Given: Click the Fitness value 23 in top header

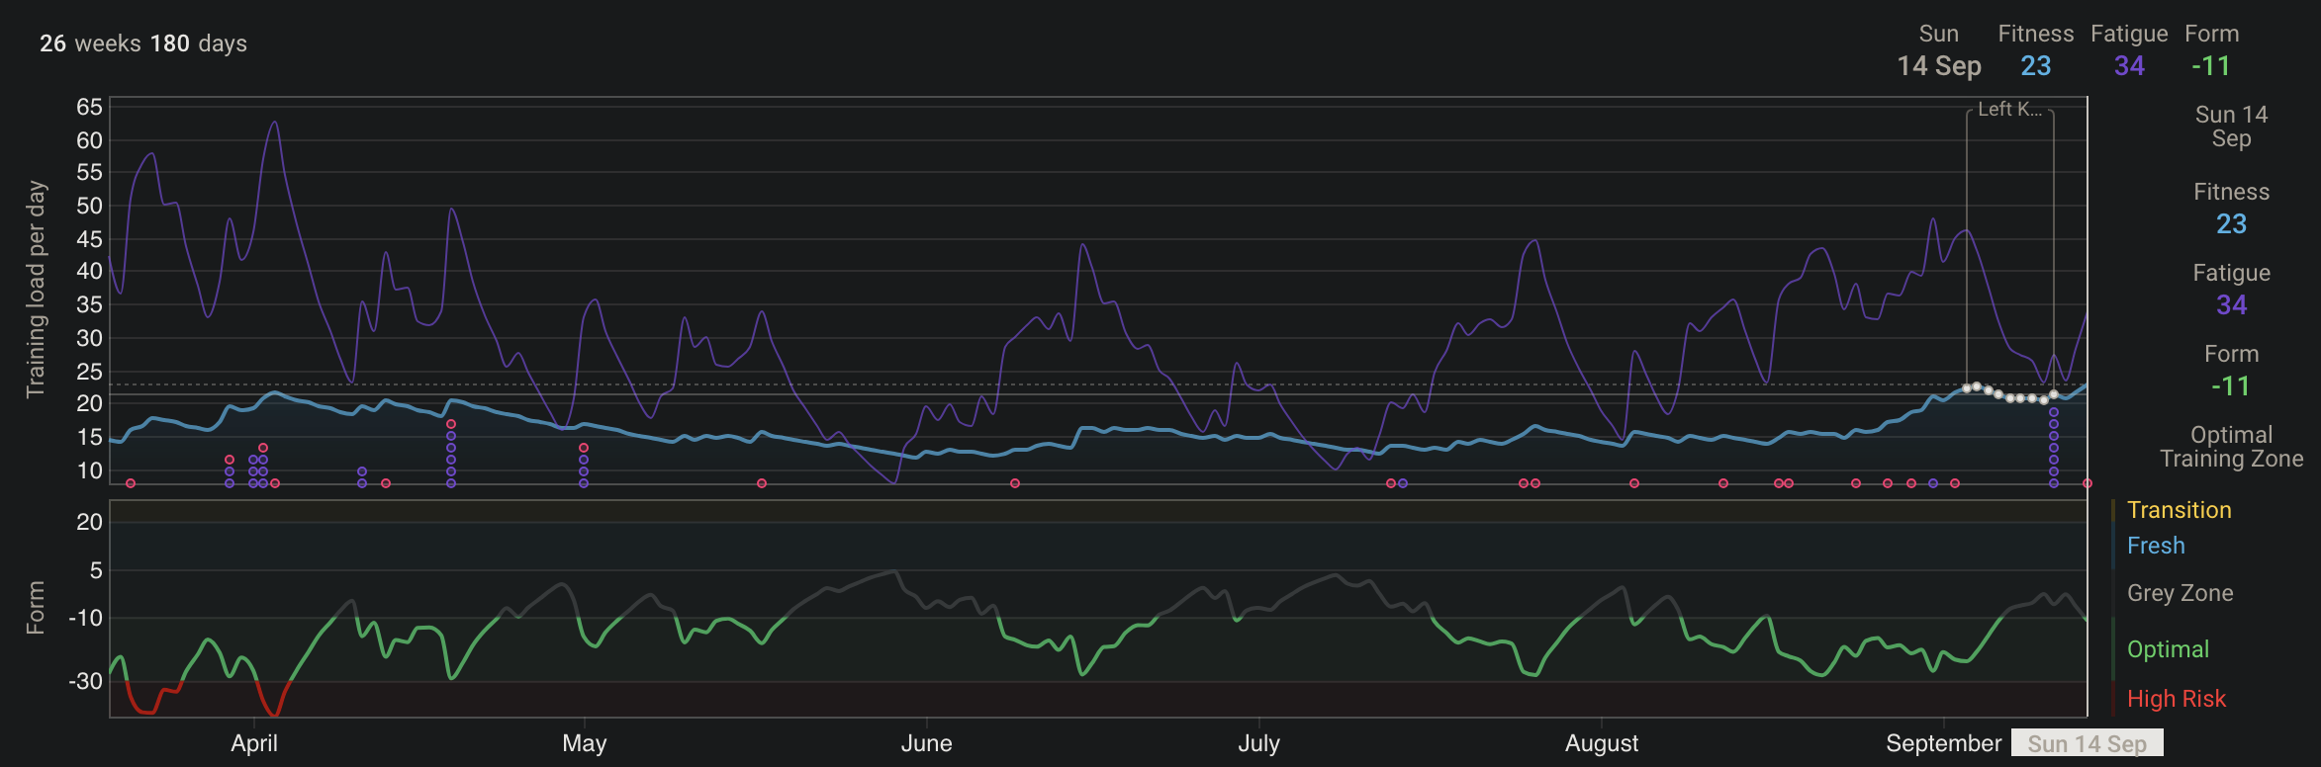Looking at the screenshot, I should (x=2035, y=66).
